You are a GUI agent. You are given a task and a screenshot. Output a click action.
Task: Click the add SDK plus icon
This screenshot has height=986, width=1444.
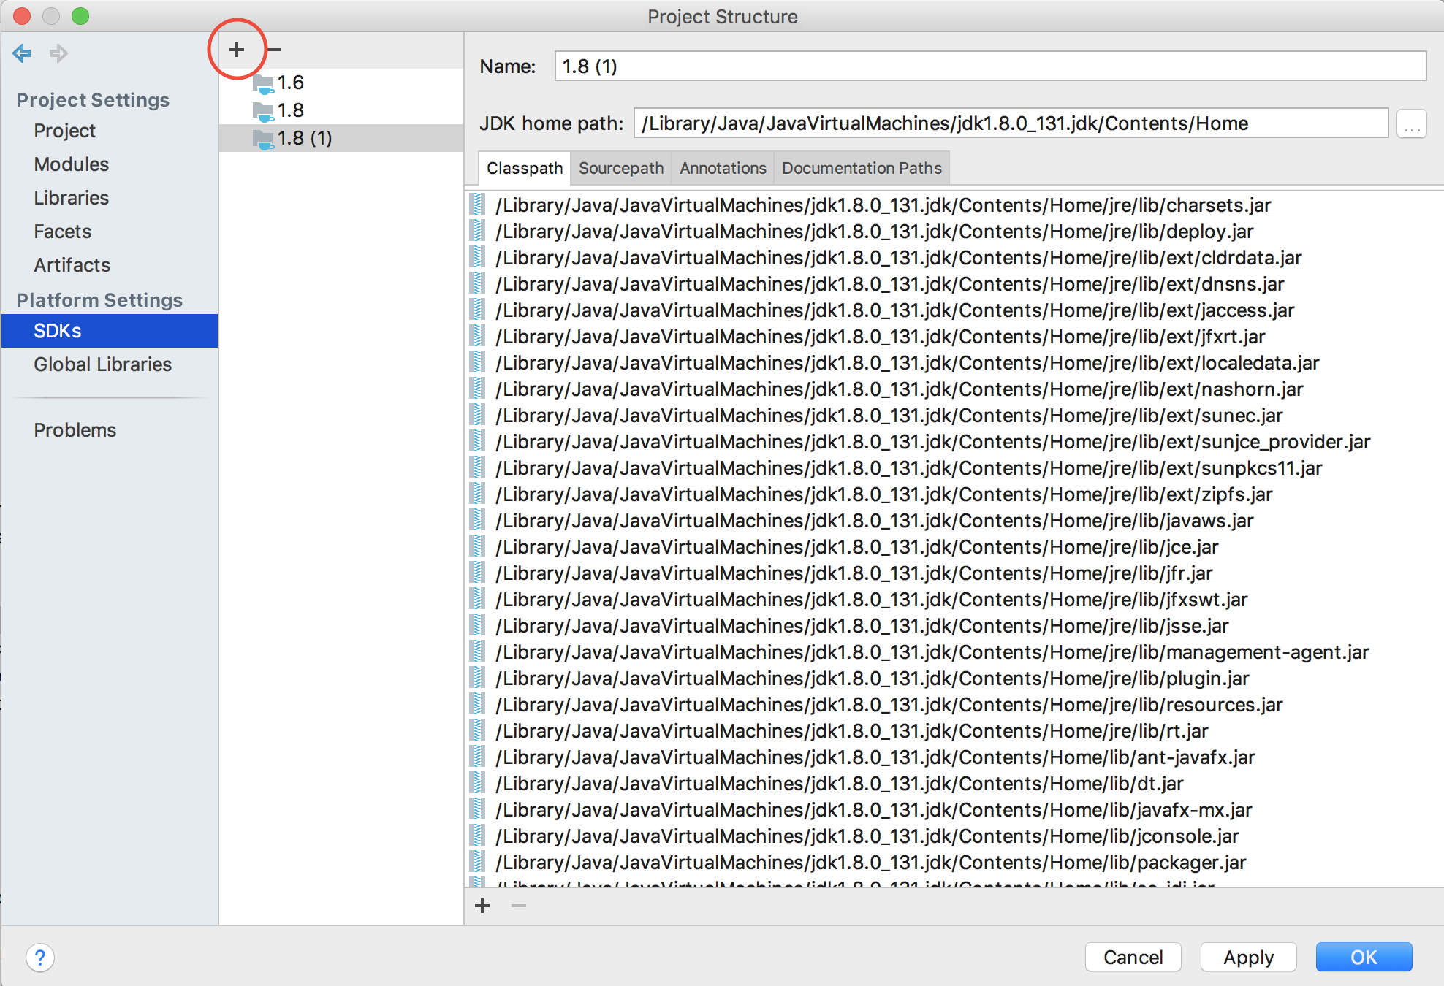pyautogui.click(x=237, y=50)
